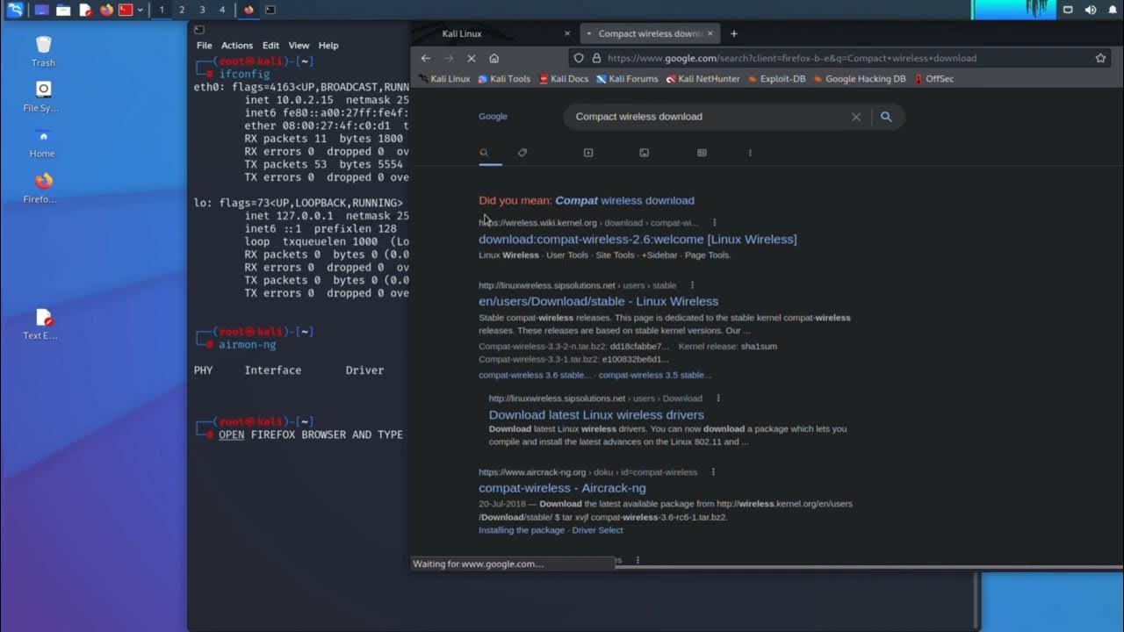This screenshot has width=1124, height=632.
Task: Open a new browser tab
Action: click(734, 34)
